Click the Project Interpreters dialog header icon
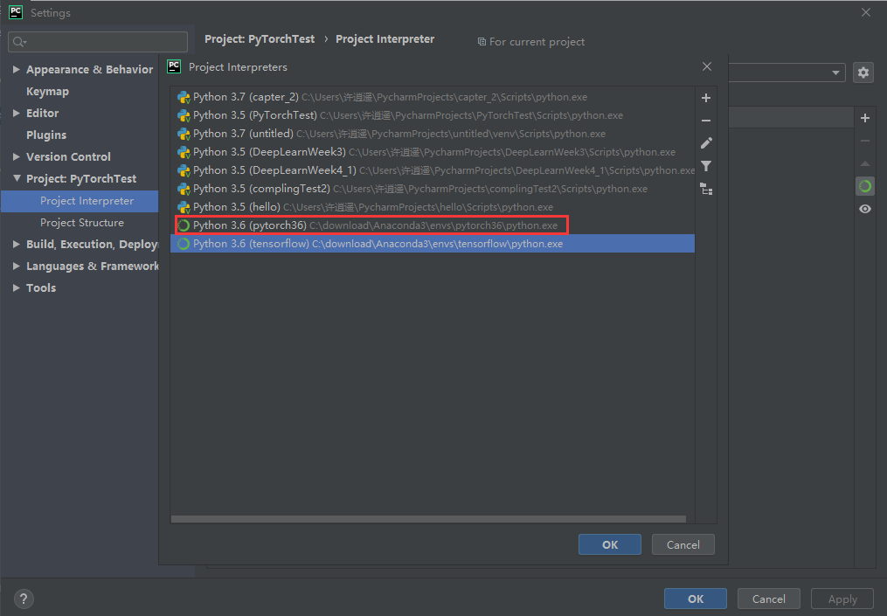The width and height of the screenshot is (887, 616). point(174,66)
